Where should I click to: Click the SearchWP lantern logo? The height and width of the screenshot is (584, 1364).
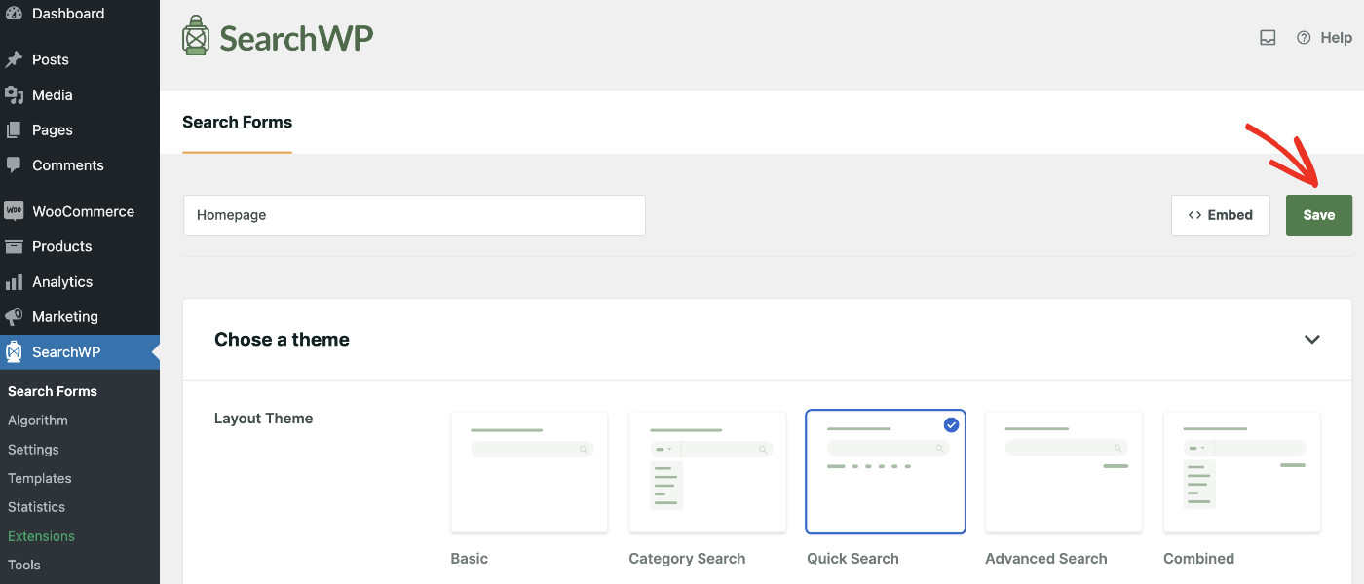point(195,36)
